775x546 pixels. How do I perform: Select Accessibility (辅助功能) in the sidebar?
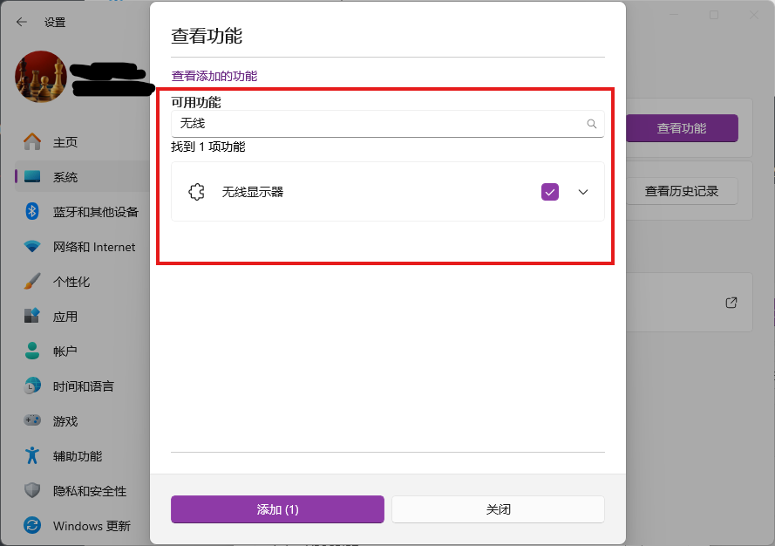tap(77, 456)
